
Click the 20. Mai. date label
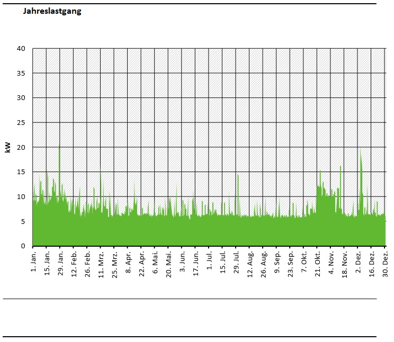point(169,263)
